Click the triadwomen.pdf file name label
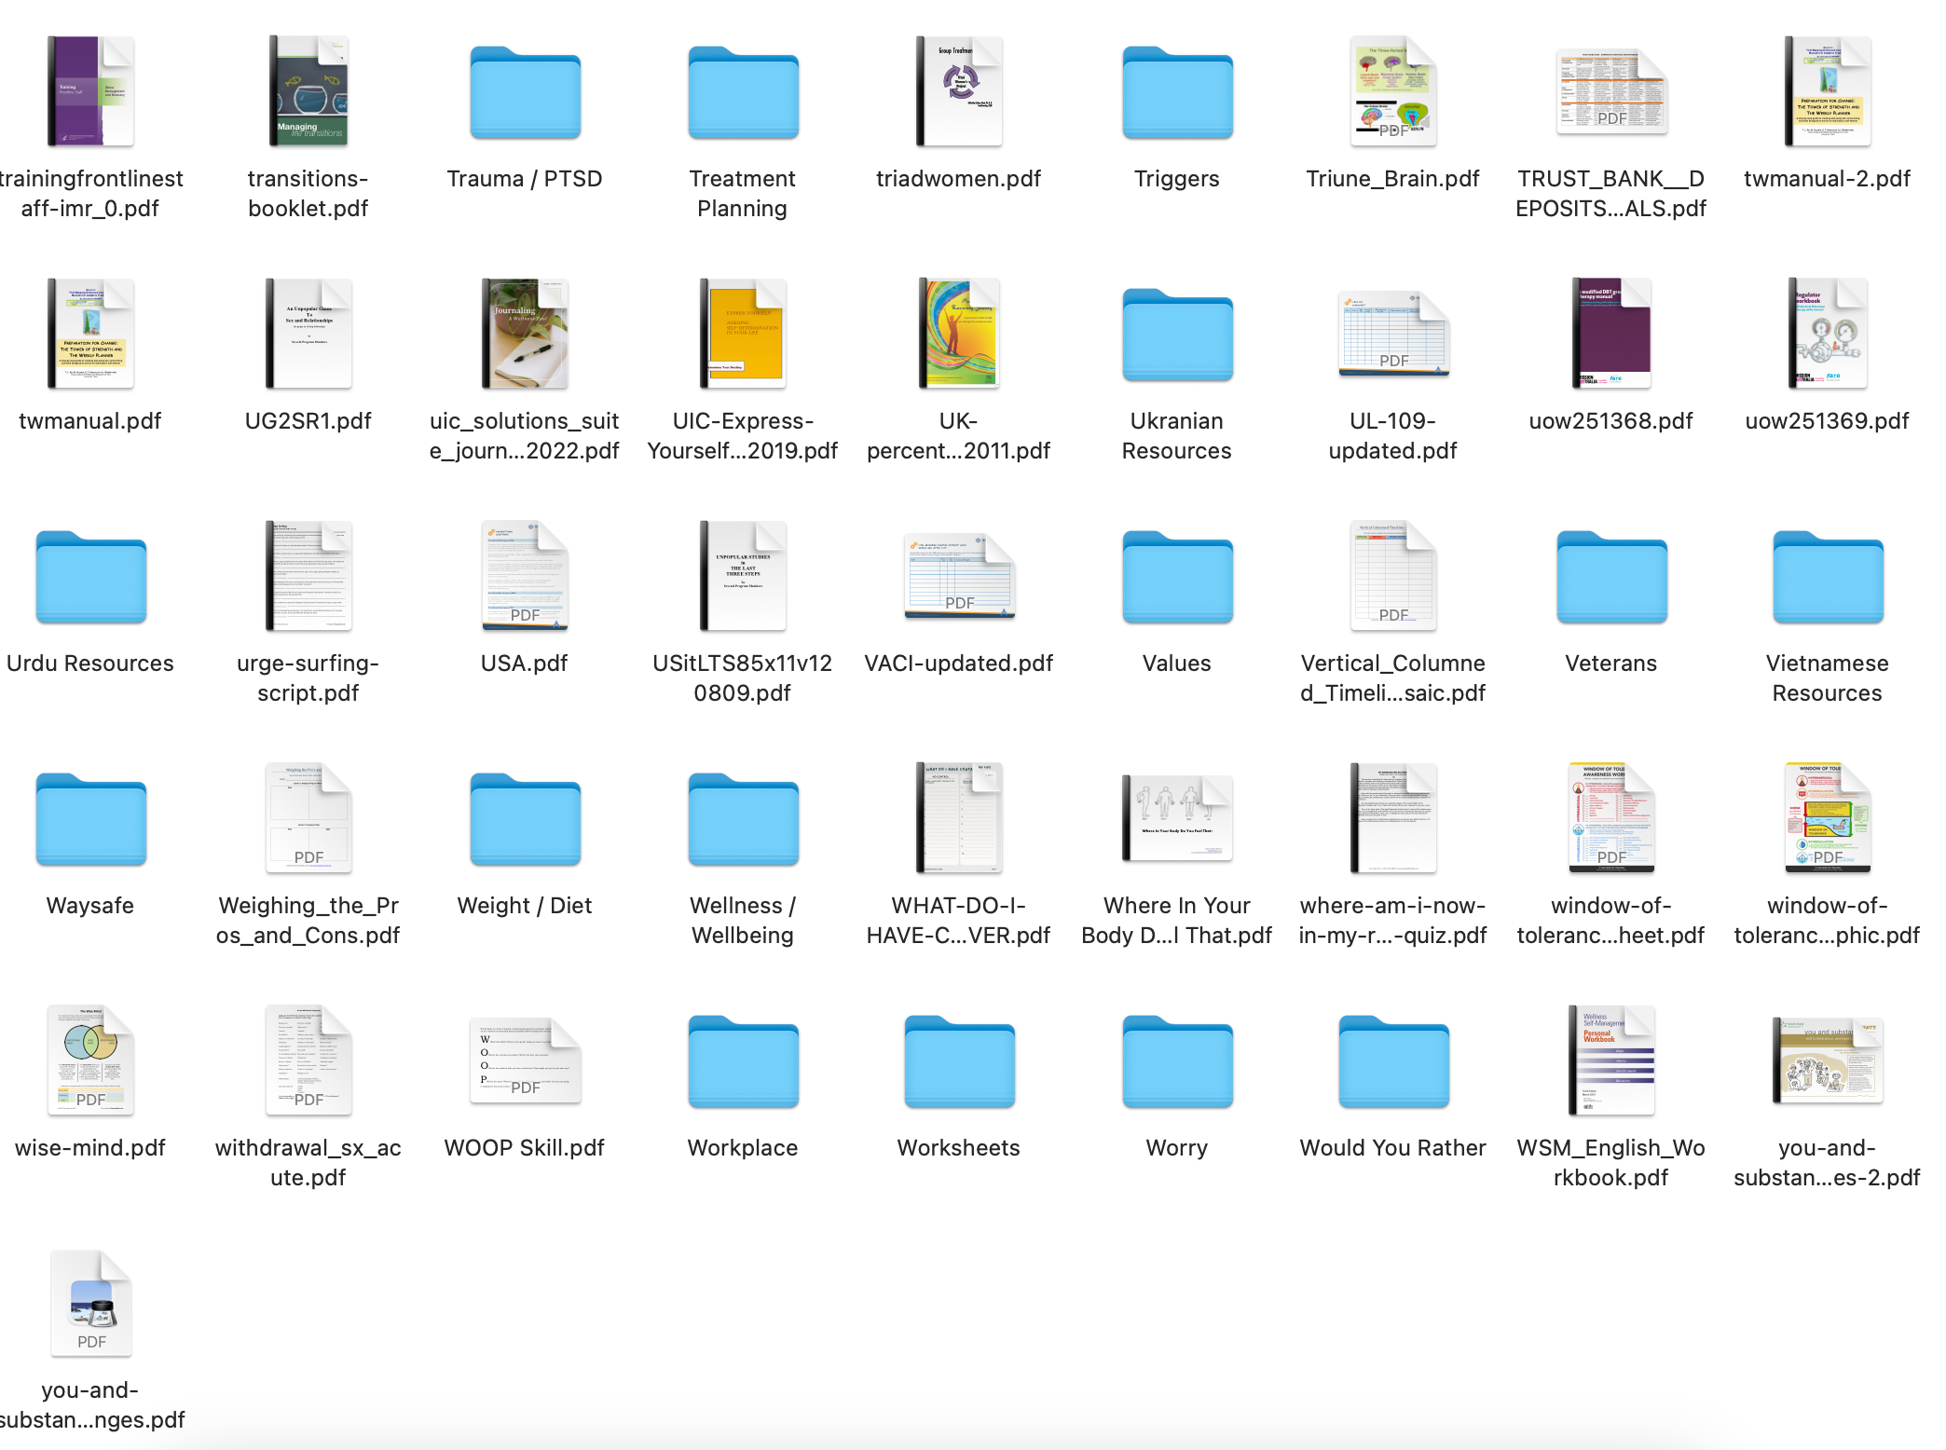The height and width of the screenshot is (1450, 1946). click(959, 179)
